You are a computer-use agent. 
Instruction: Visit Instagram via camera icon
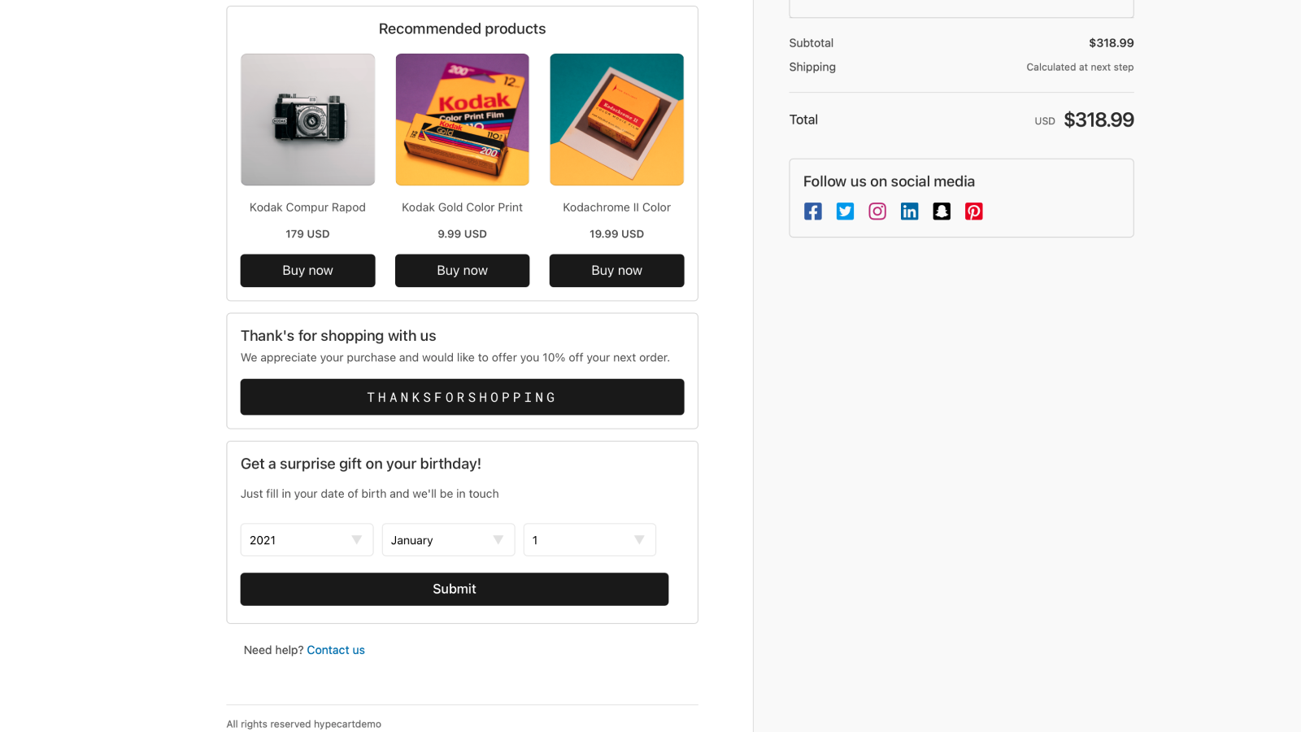[x=877, y=211]
